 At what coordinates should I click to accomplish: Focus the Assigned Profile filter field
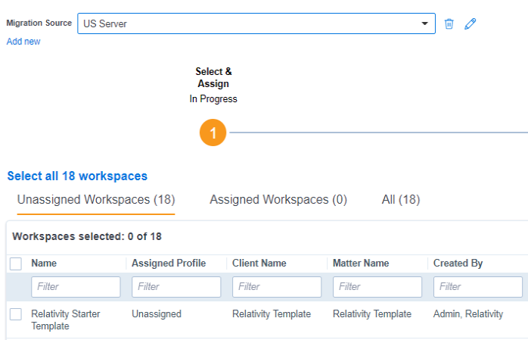click(x=176, y=287)
